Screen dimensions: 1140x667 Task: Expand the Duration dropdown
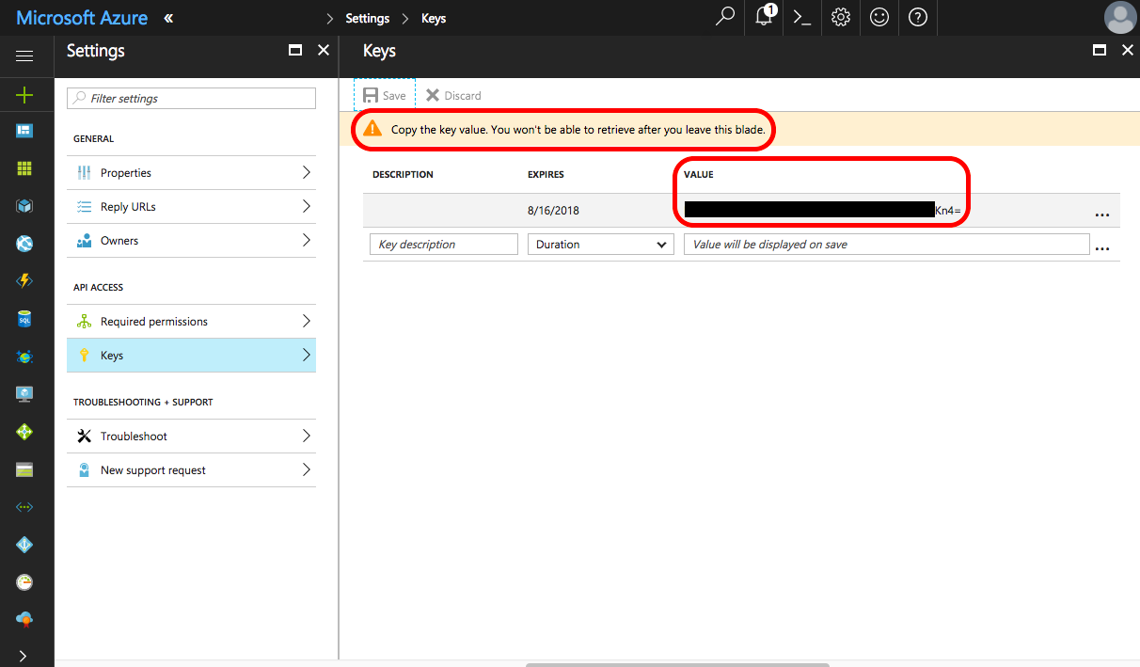click(x=601, y=245)
